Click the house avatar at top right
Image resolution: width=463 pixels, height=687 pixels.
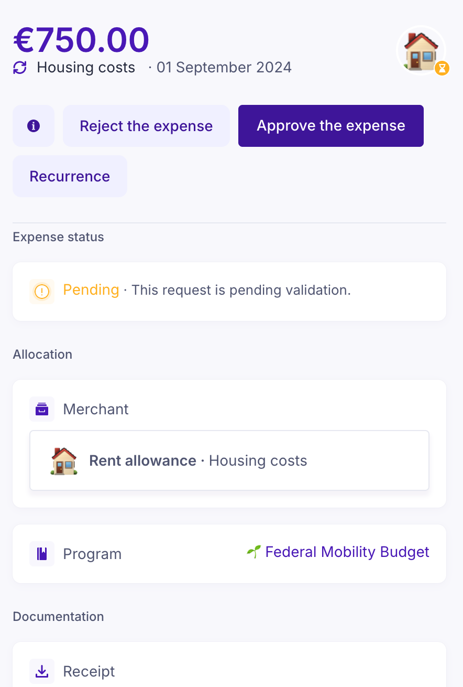[421, 50]
